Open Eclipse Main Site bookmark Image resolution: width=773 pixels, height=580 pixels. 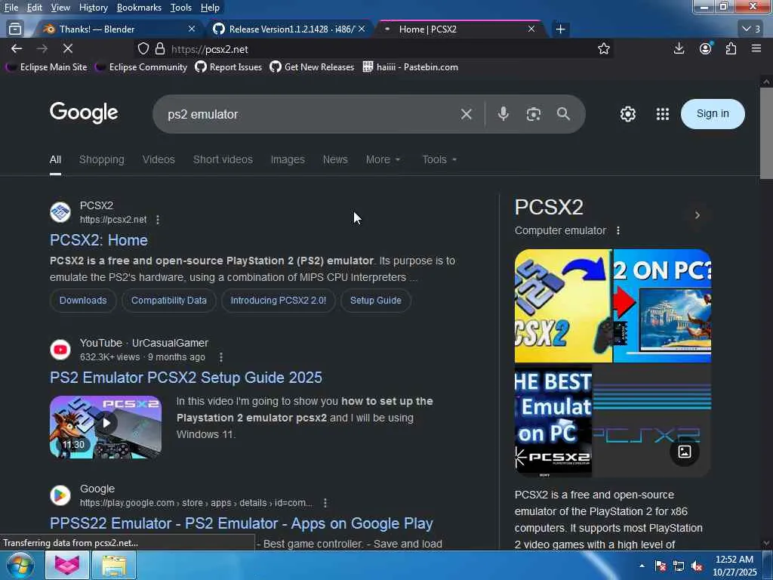tap(46, 67)
